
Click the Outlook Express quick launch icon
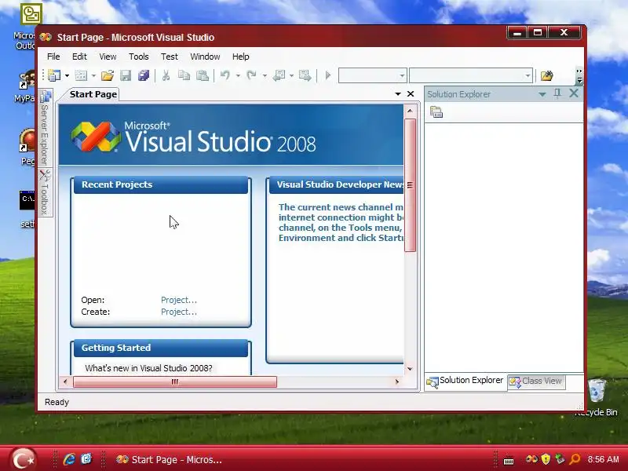click(x=86, y=459)
